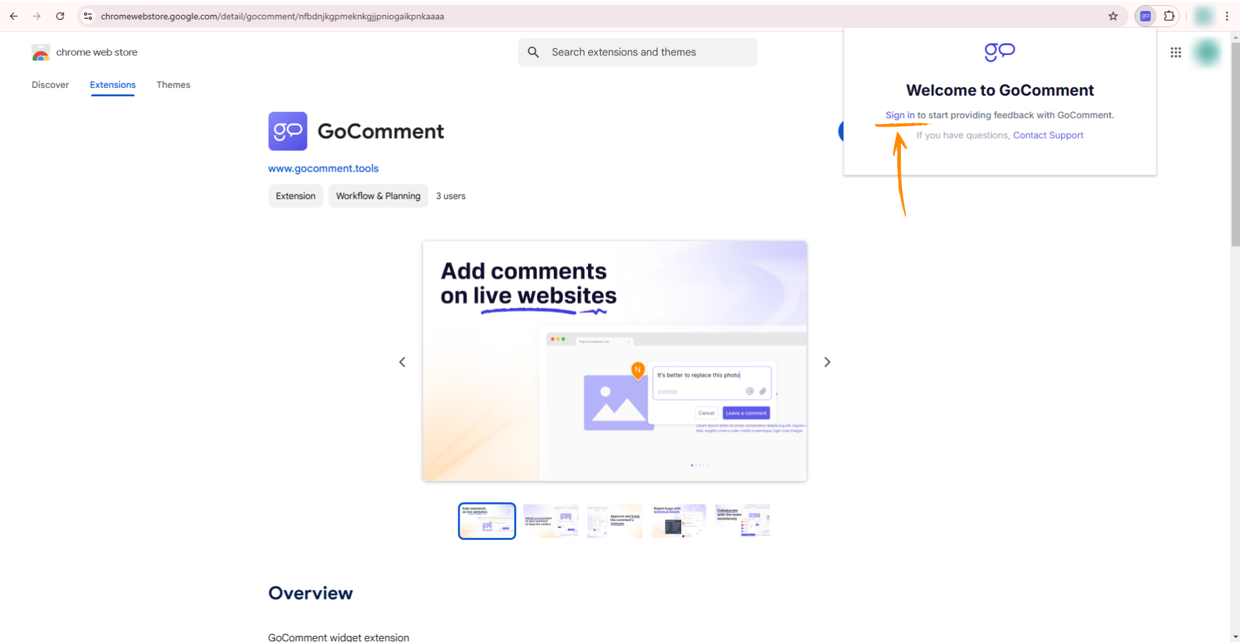Click the Sign in link
The image size is (1240, 642).
point(899,115)
